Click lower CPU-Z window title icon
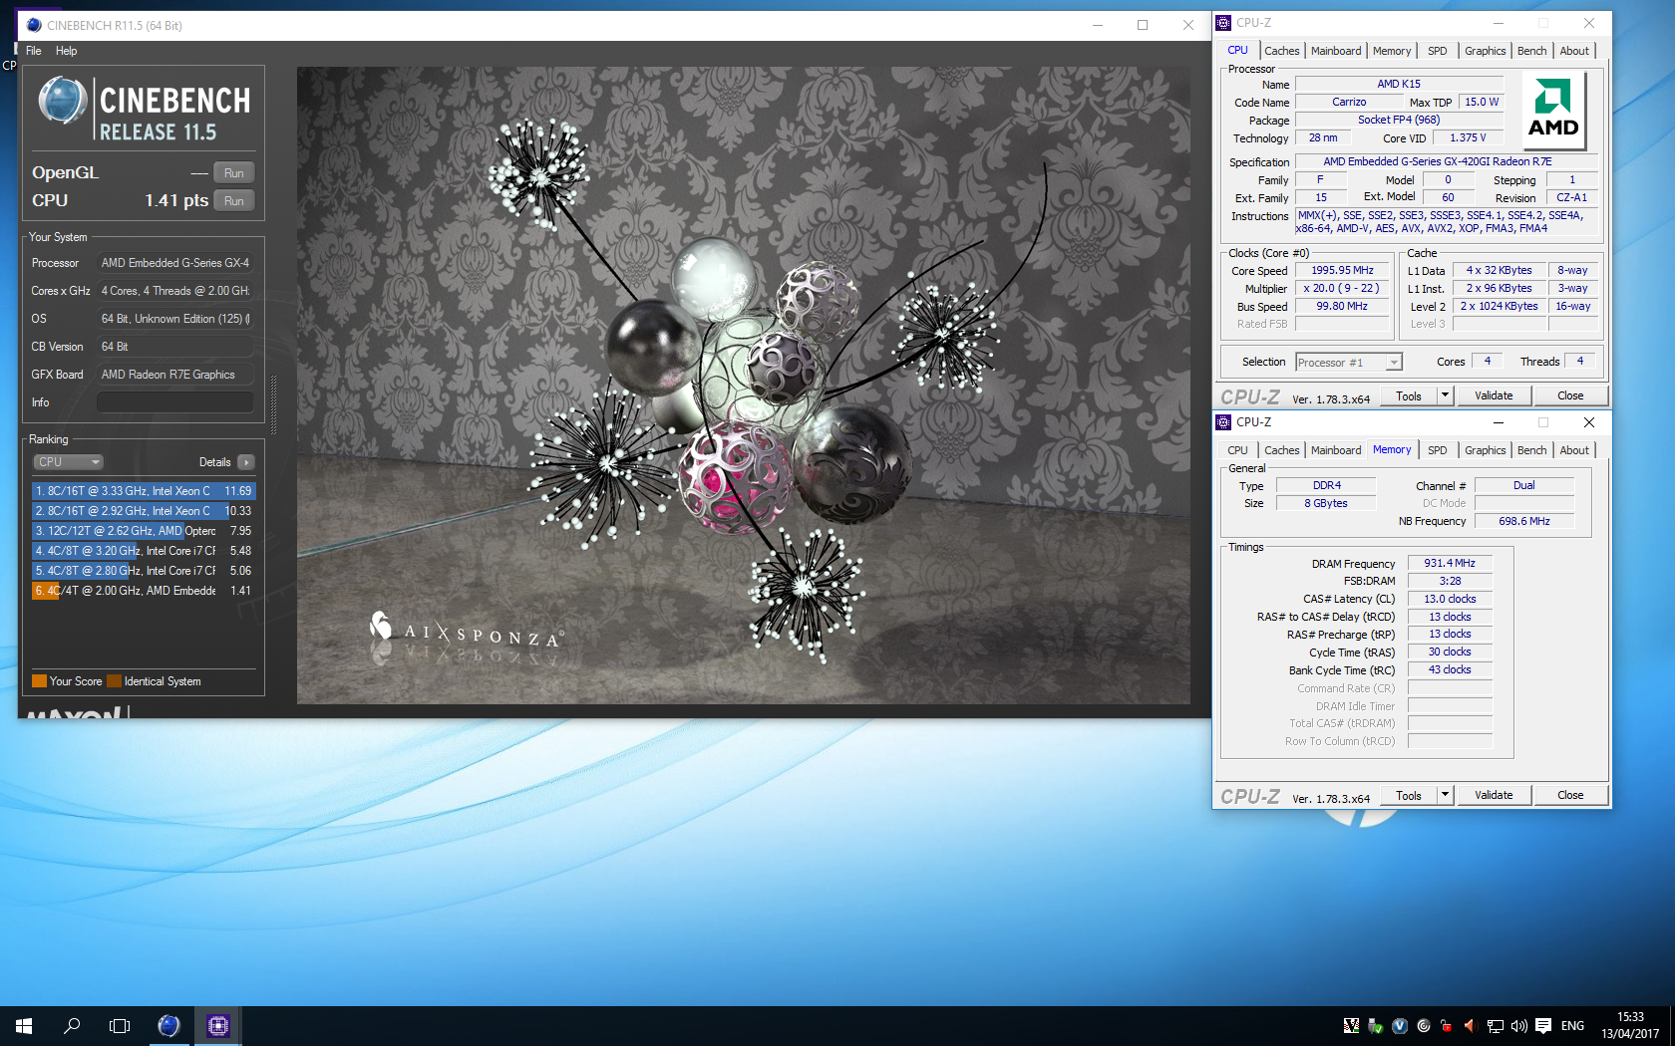The width and height of the screenshot is (1675, 1046). (x=1224, y=422)
